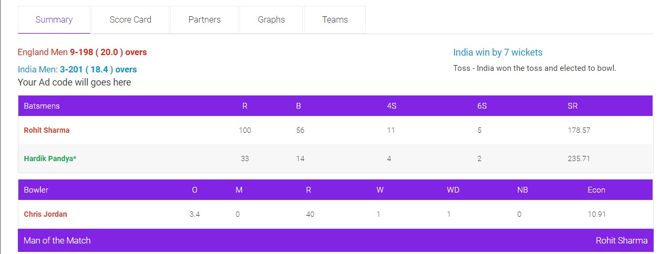Click the Summary tab

coord(54,20)
